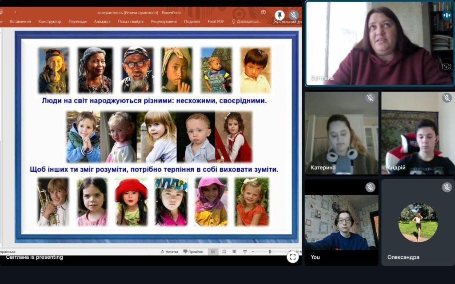Screen dimensions: 455x284
Task: Click the zoom slider handle
Action: point(270,252)
